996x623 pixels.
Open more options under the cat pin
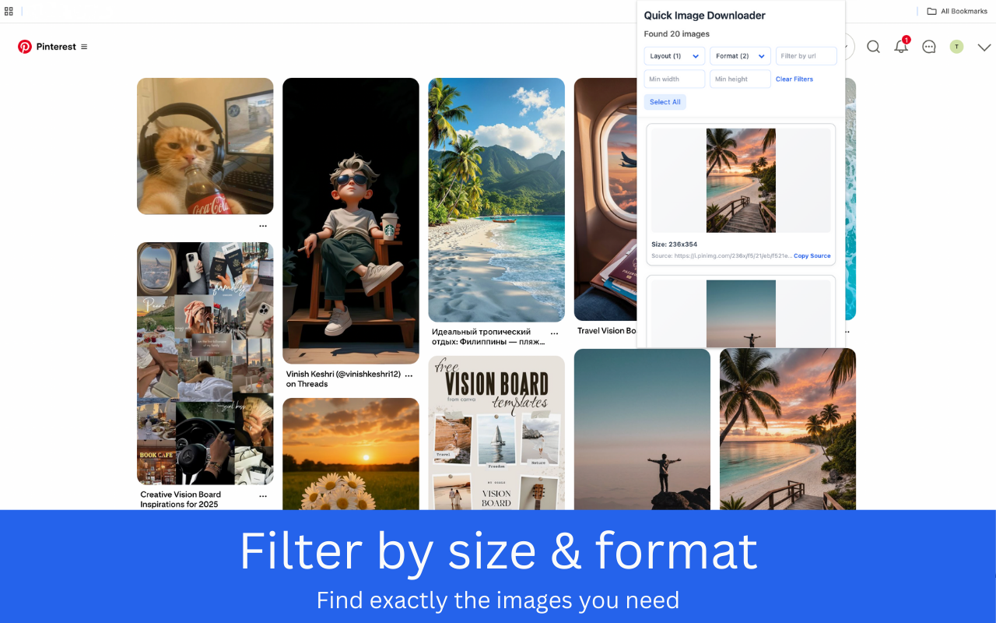(263, 226)
